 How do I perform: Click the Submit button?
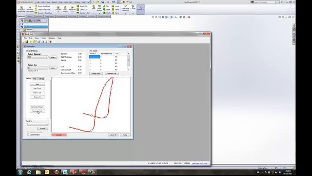click(x=42, y=129)
